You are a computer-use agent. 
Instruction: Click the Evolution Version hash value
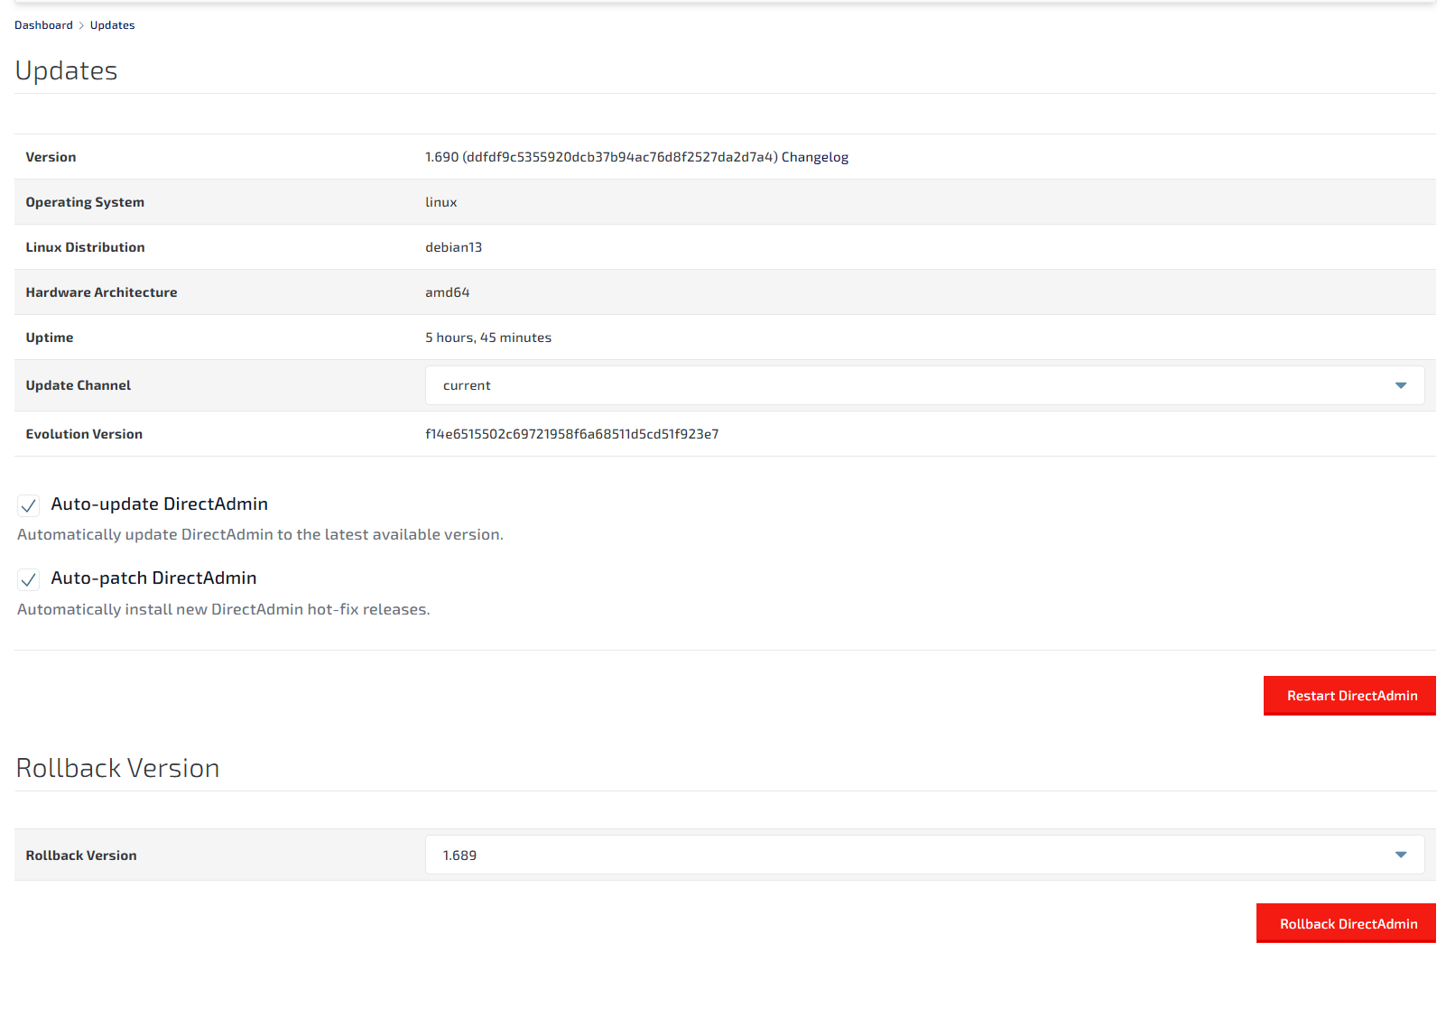point(571,434)
